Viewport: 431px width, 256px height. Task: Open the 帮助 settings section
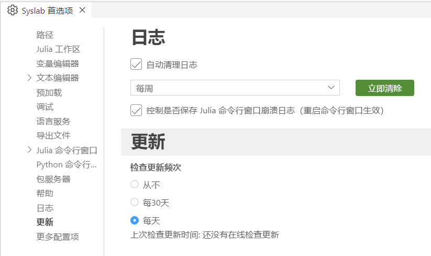coord(45,194)
